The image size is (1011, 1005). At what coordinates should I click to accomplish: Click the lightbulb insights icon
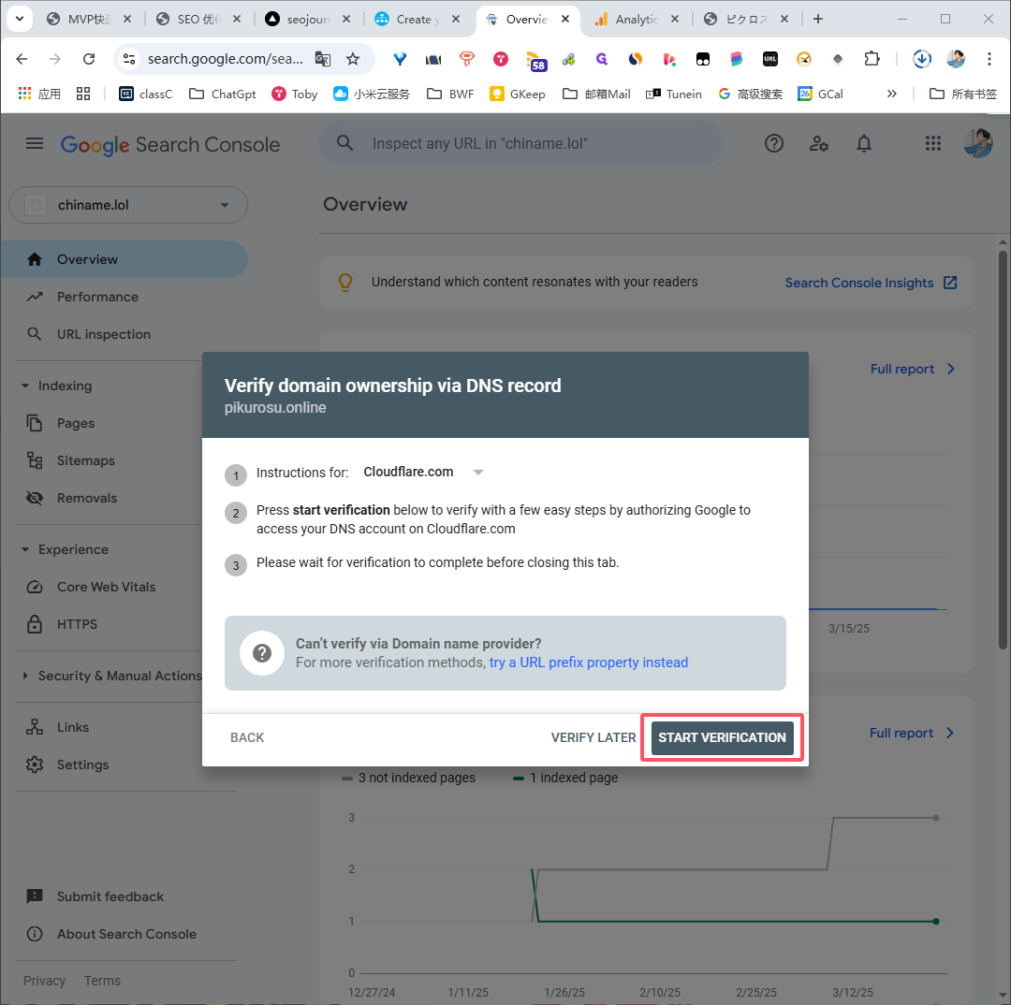(x=345, y=282)
